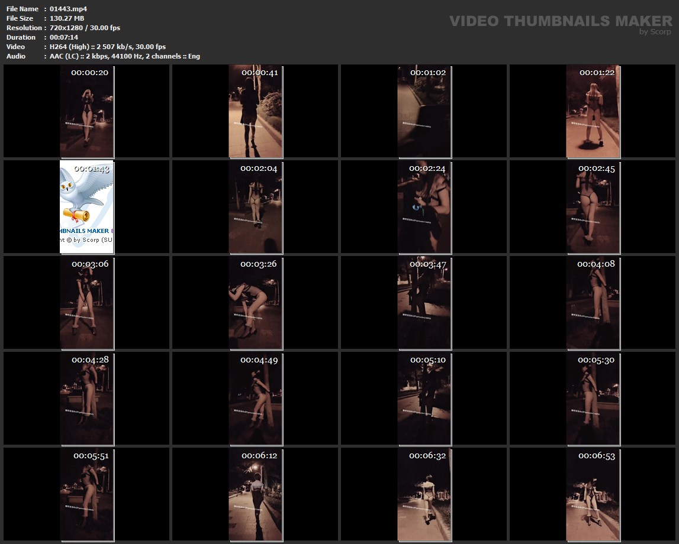Click the "by Scorp" credit text
This screenshot has height=544, width=679.
point(655,33)
